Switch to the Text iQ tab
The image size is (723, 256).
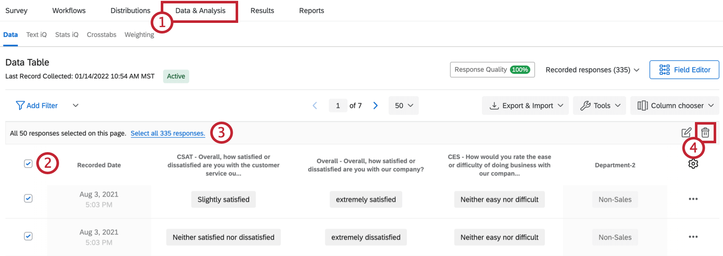[x=37, y=35]
